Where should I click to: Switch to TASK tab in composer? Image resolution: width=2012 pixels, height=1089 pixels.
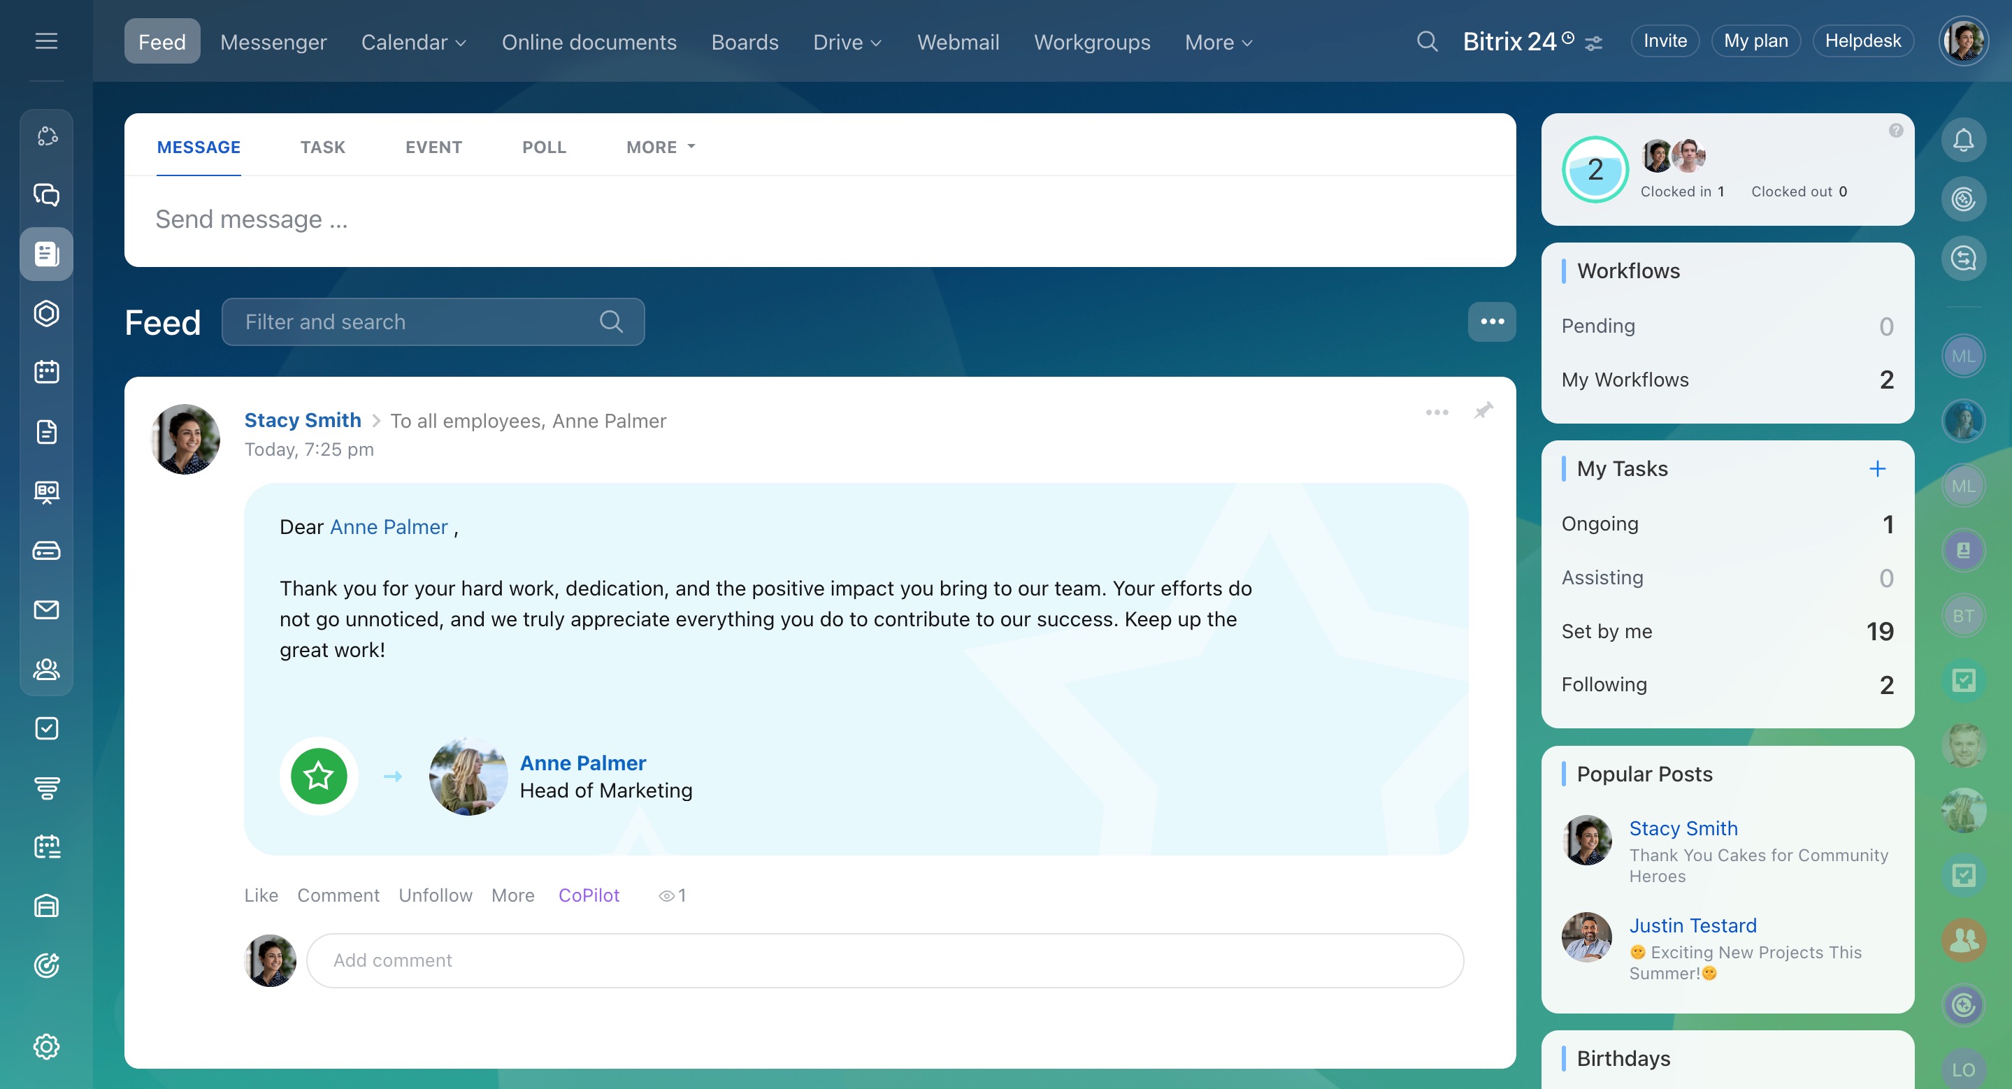[x=322, y=147]
